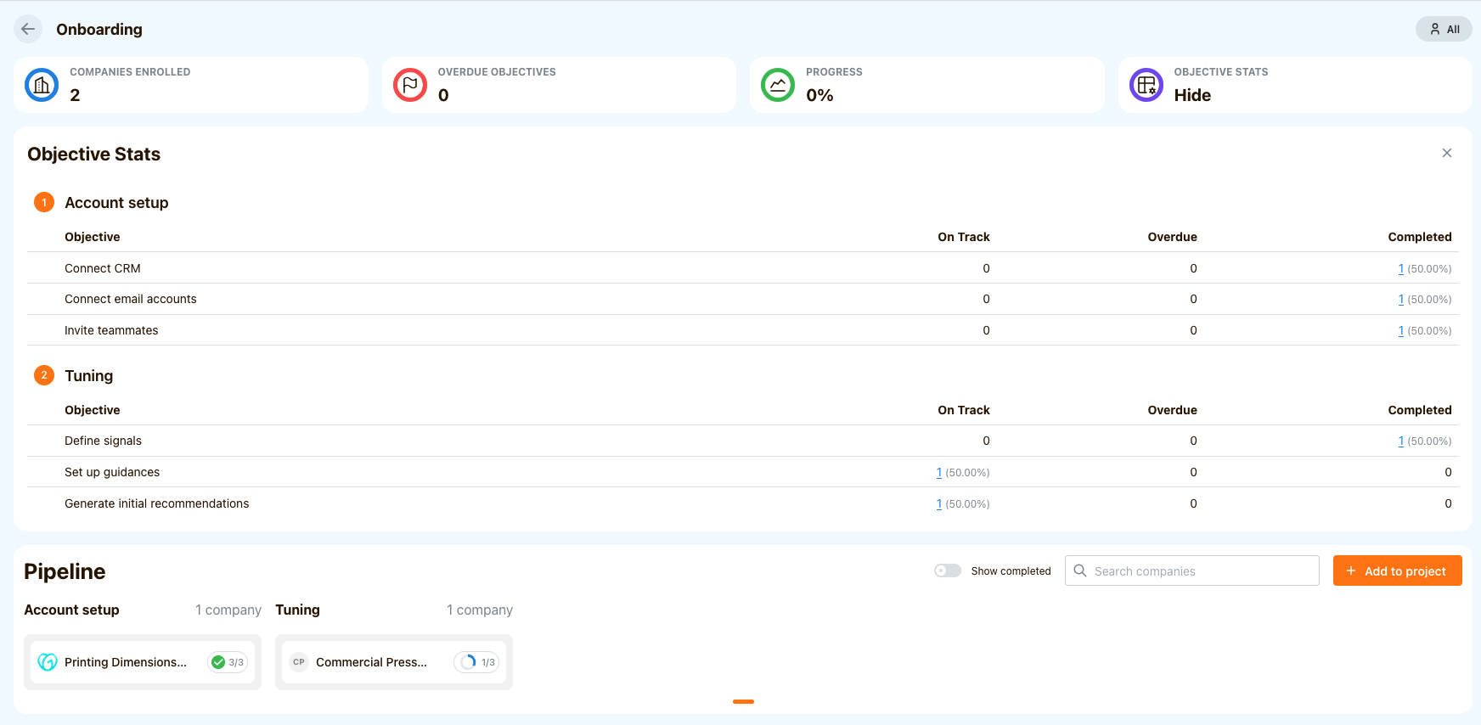Click the Objective Stats table icon

pyautogui.click(x=1146, y=85)
